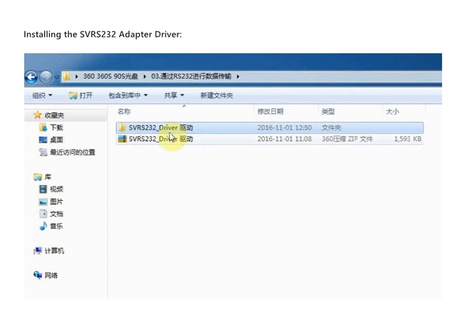Click the 文档 library icon
The image size is (465, 313).
click(x=43, y=214)
